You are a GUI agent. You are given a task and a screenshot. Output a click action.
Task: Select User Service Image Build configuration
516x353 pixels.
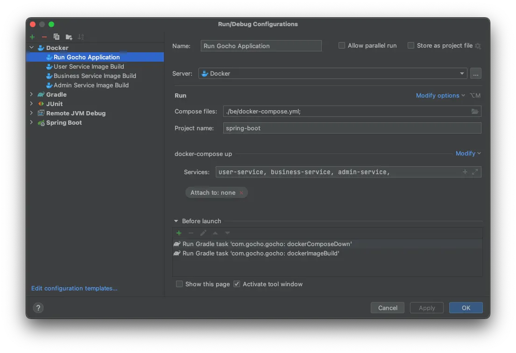pos(89,66)
